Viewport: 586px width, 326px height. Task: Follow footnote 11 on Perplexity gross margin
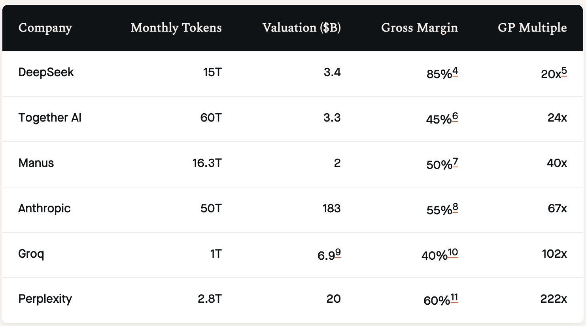click(454, 298)
